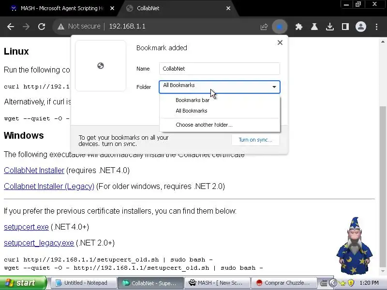The width and height of the screenshot is (387, 290).
Task: Switch to Comprar Chuzzle taskbar item
Action: (x=284, y=283)
